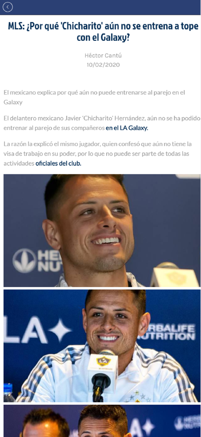Open the 'en el LA Galaxy.' link
Screen dimensions: 201x437
127,128
